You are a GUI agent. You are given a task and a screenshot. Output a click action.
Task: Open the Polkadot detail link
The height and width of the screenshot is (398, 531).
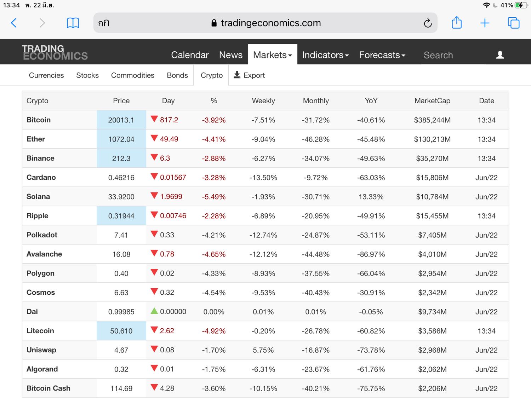coord(42,235)
